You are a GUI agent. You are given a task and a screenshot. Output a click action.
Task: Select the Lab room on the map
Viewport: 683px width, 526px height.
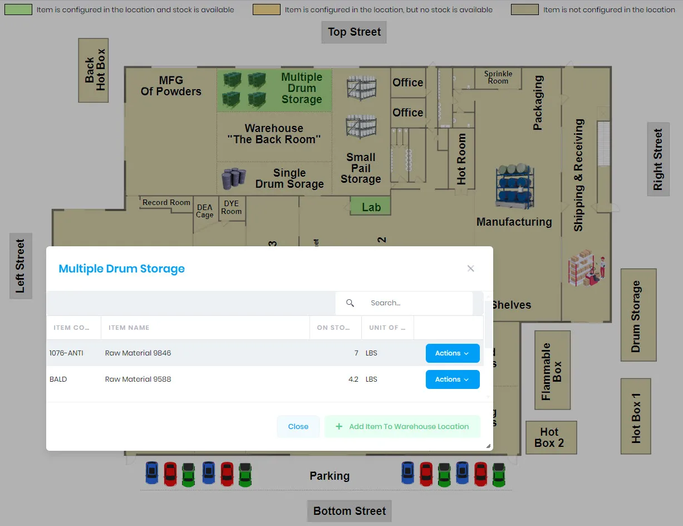click(370, 207)
